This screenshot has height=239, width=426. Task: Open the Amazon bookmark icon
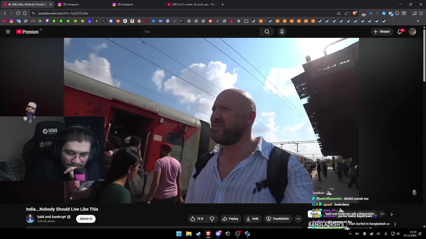[x=132, y=21]
